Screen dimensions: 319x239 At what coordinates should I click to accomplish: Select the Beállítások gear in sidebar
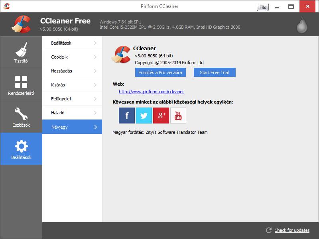click(x=21, y=149)
